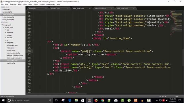Click the Cortana microphone icon
Viewport: 184px width, 103px height.
pos(50,100)
